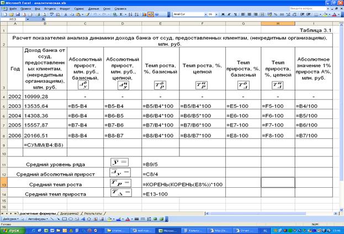This screenshot has height=234, width=344.
Task: Click the New workbook icon in toolbar
Action: (x=5, y=14)
